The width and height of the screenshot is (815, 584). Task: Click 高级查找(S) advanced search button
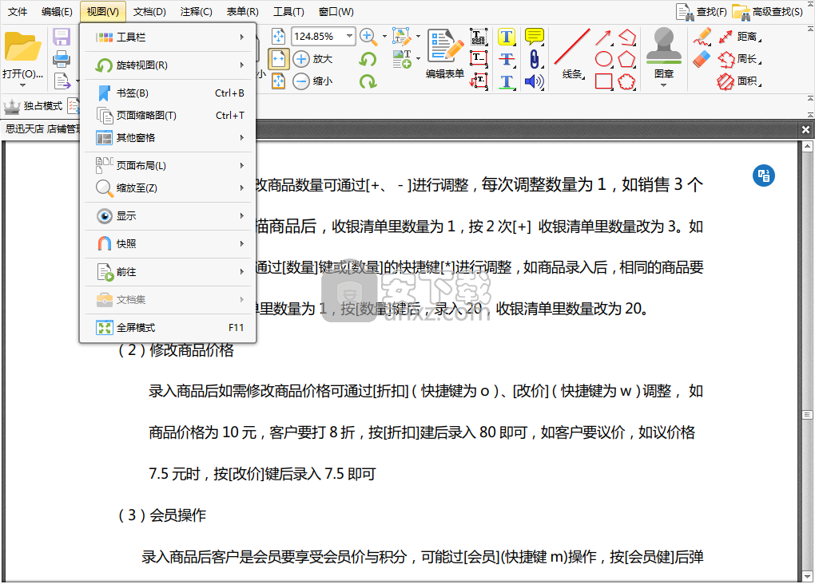767,11
